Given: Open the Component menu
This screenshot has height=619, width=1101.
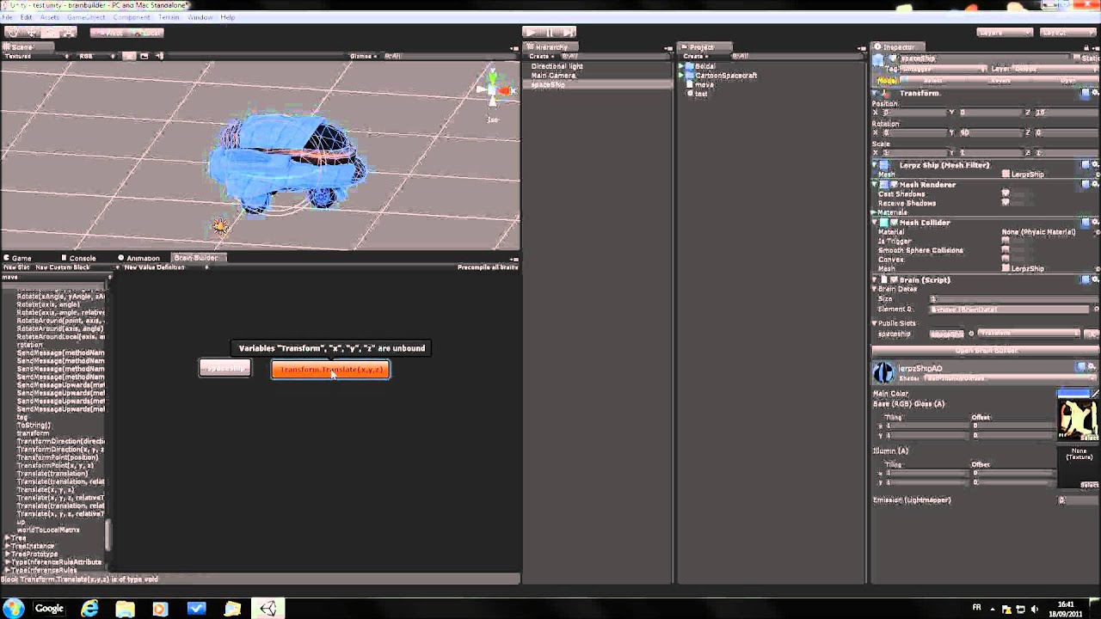Looking at the screenshot, I should pyautogui.click(x=132, y=17).
